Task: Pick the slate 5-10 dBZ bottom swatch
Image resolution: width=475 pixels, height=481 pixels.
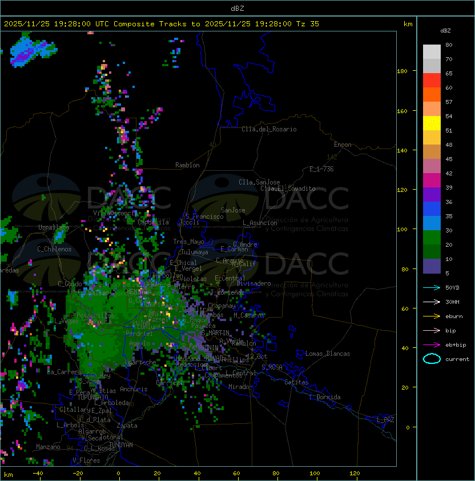Action: pos(432,266)
